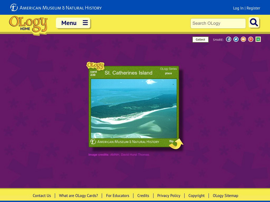Open the Contact Us page
270x202 pixels.
[41, 196]
